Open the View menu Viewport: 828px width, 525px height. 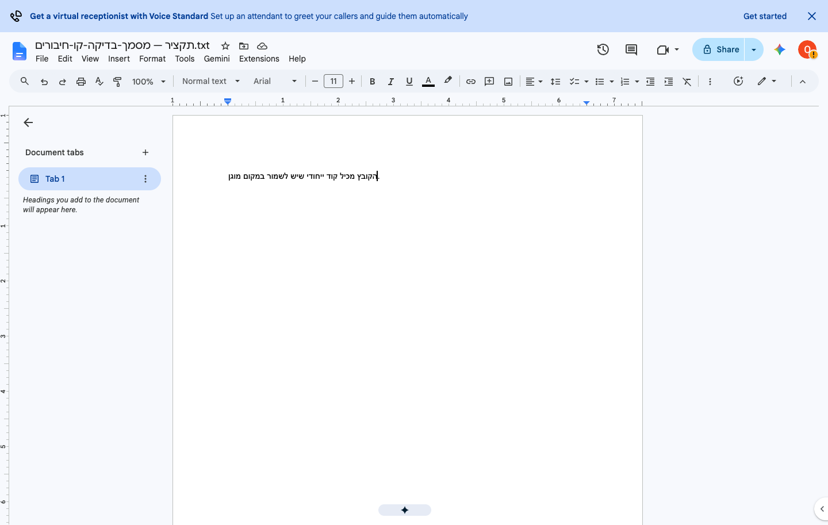point(90,59)
